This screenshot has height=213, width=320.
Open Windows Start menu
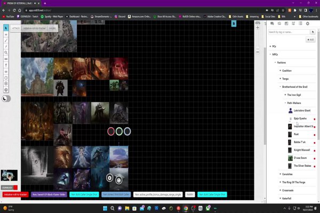(105, 208)
